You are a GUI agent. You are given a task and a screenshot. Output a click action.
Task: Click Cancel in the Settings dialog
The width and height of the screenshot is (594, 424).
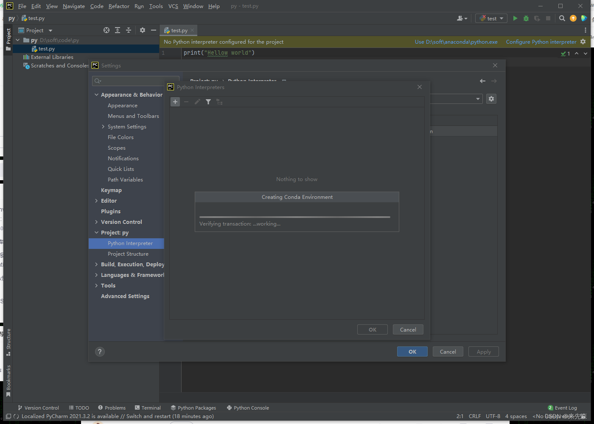point(448,351)
